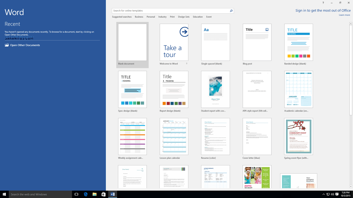Select the Your Company Brochure thumbnail
The width and height of the screenshot is (353, 198).
(299, 181)
